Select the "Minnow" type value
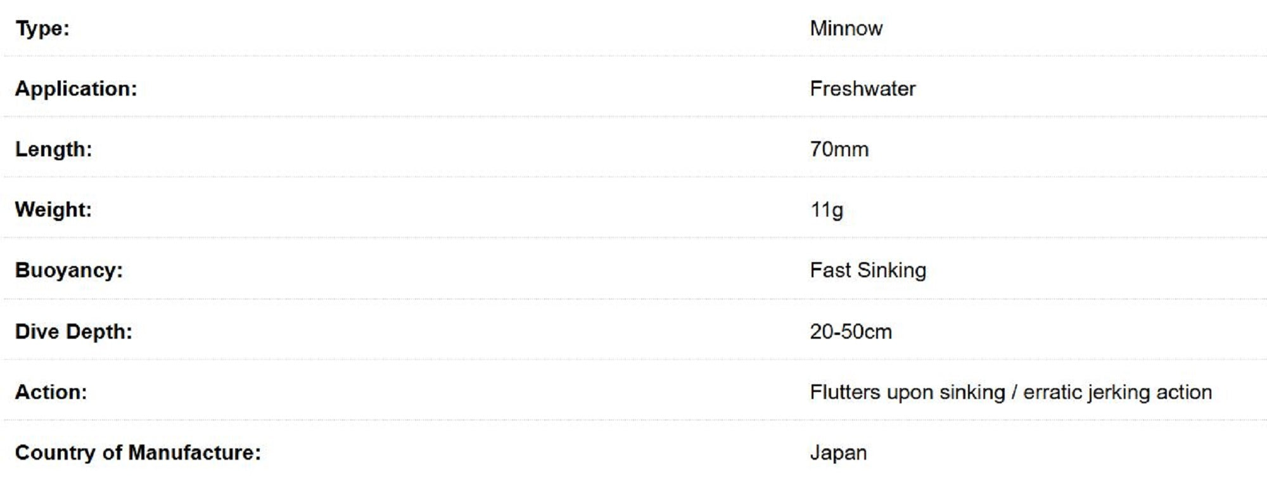 tap(846, 28)
